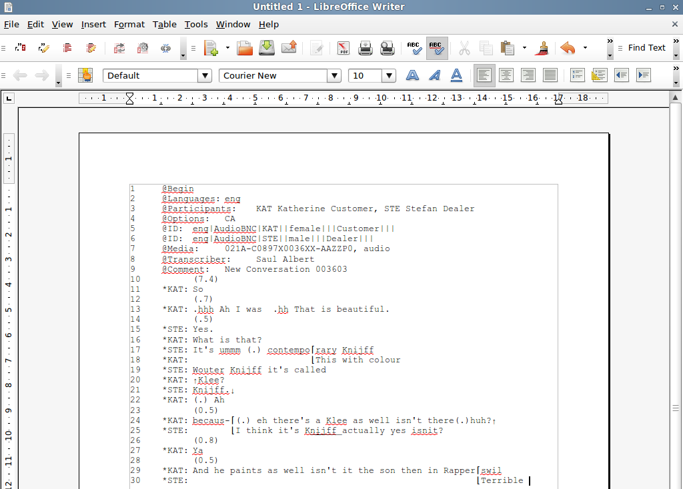Click the scissors Cut icon
This screenshot has width=683, height=489.
coord(464,48)
